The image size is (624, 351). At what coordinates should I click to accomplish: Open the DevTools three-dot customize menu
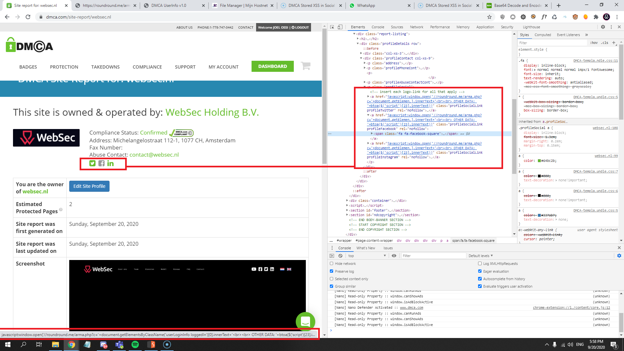(x=611, y=27)
